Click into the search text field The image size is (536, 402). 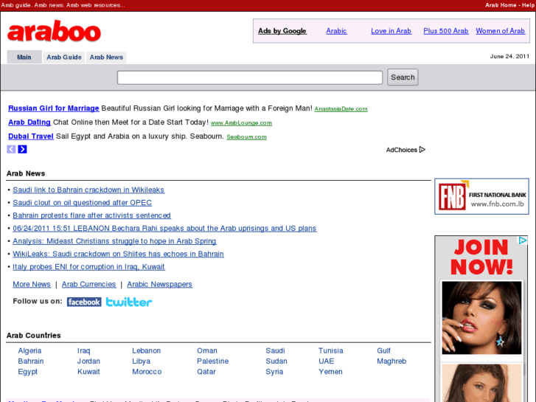tap(250, 77)
